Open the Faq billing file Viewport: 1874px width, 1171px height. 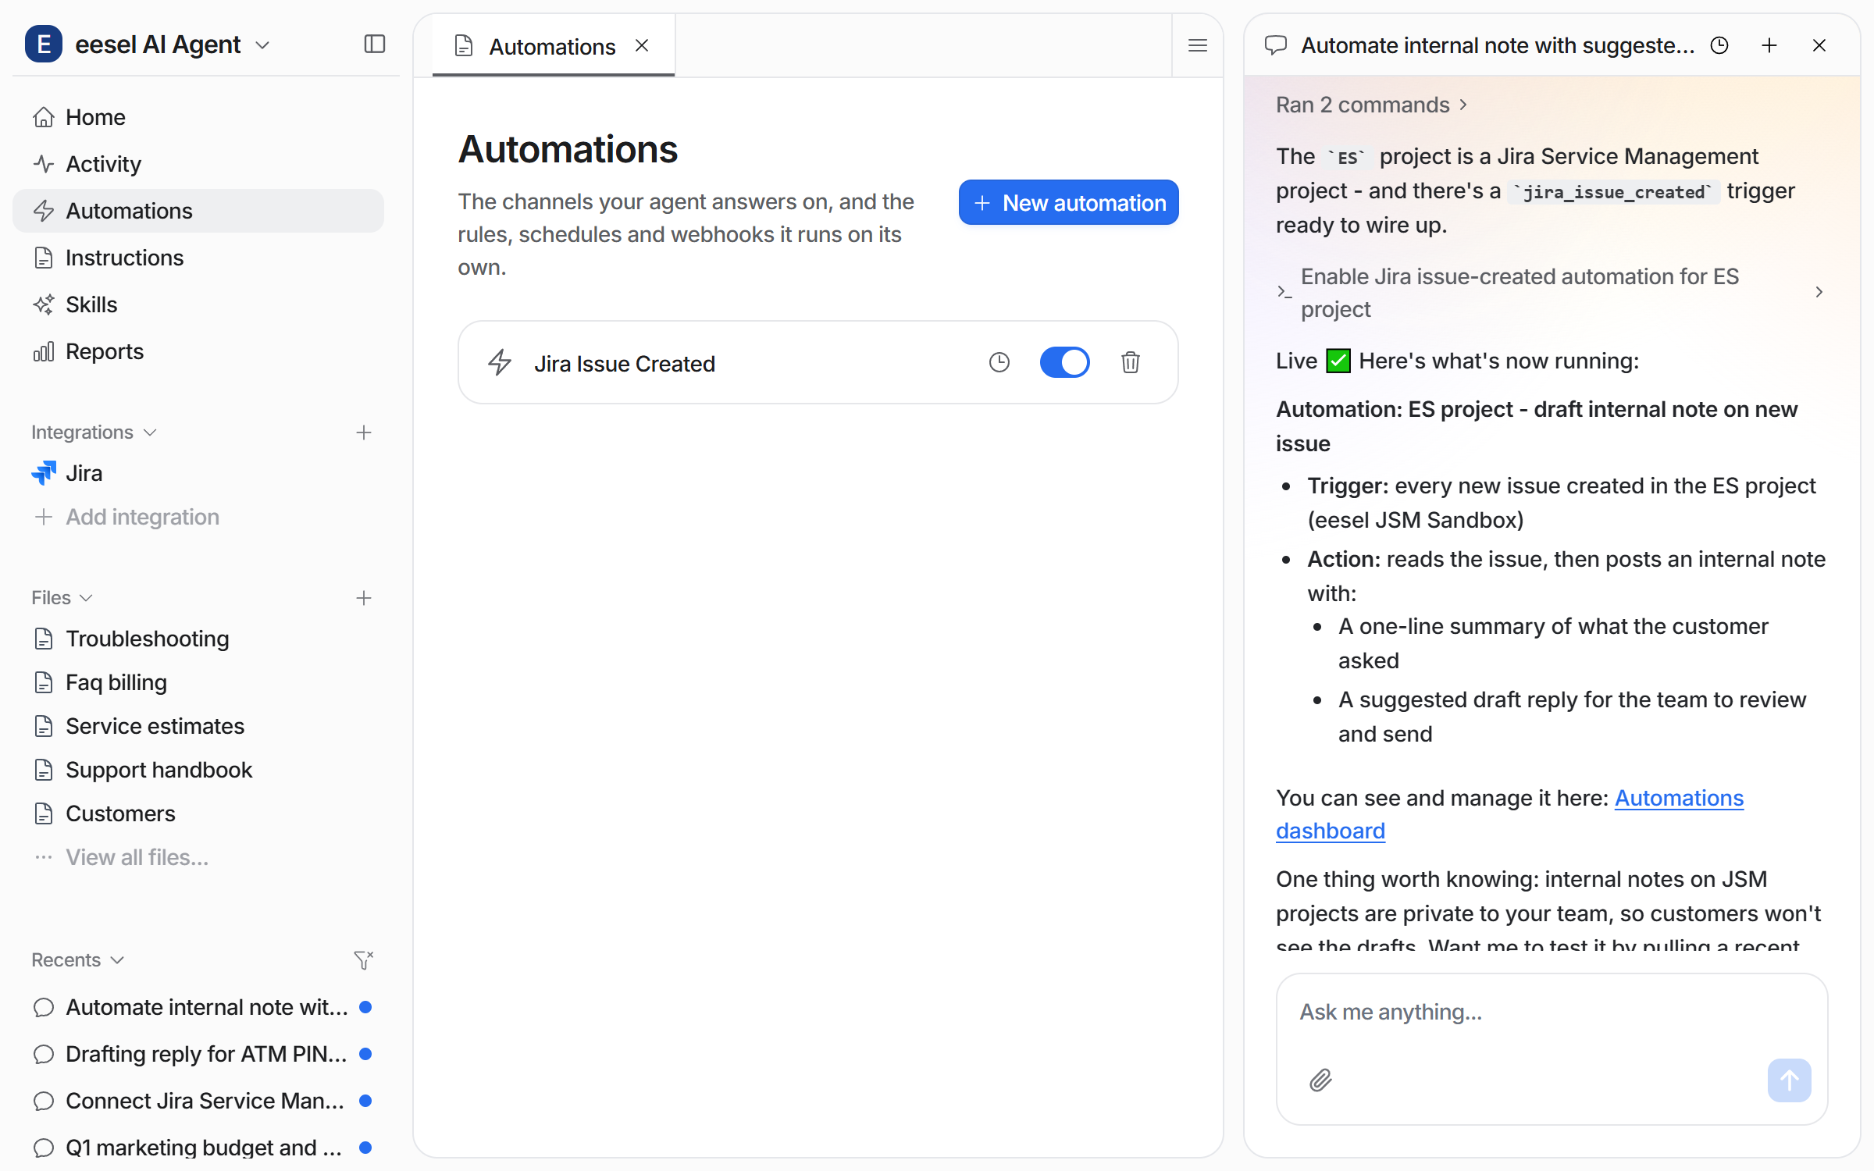pyautogui.click(x=198, y=682)
